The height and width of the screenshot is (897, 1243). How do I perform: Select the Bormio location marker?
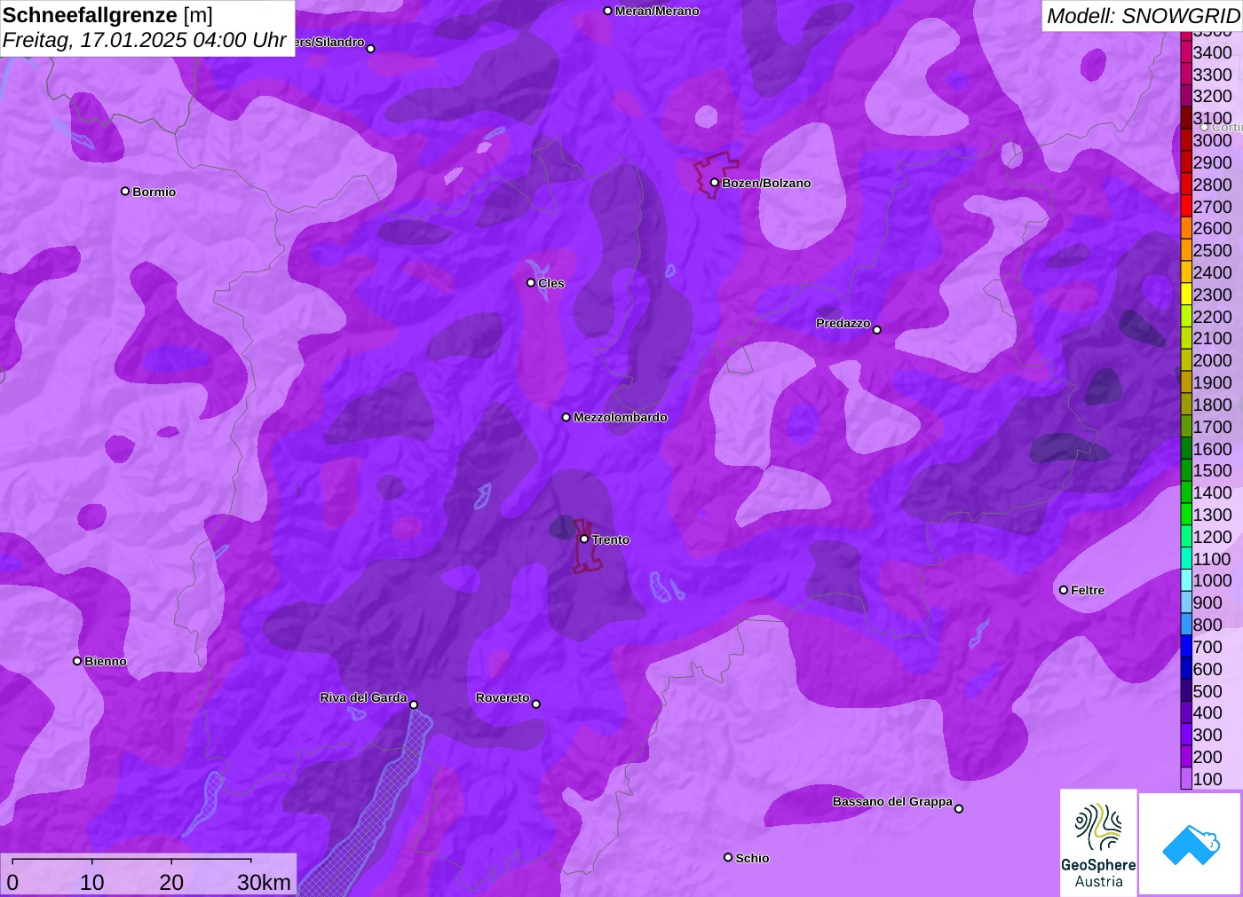coord(125,192)
